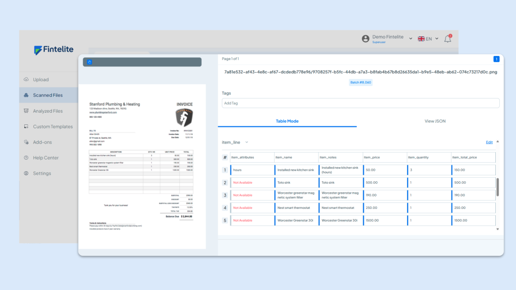Click the Add Tag input field

[x=360, y=103]
